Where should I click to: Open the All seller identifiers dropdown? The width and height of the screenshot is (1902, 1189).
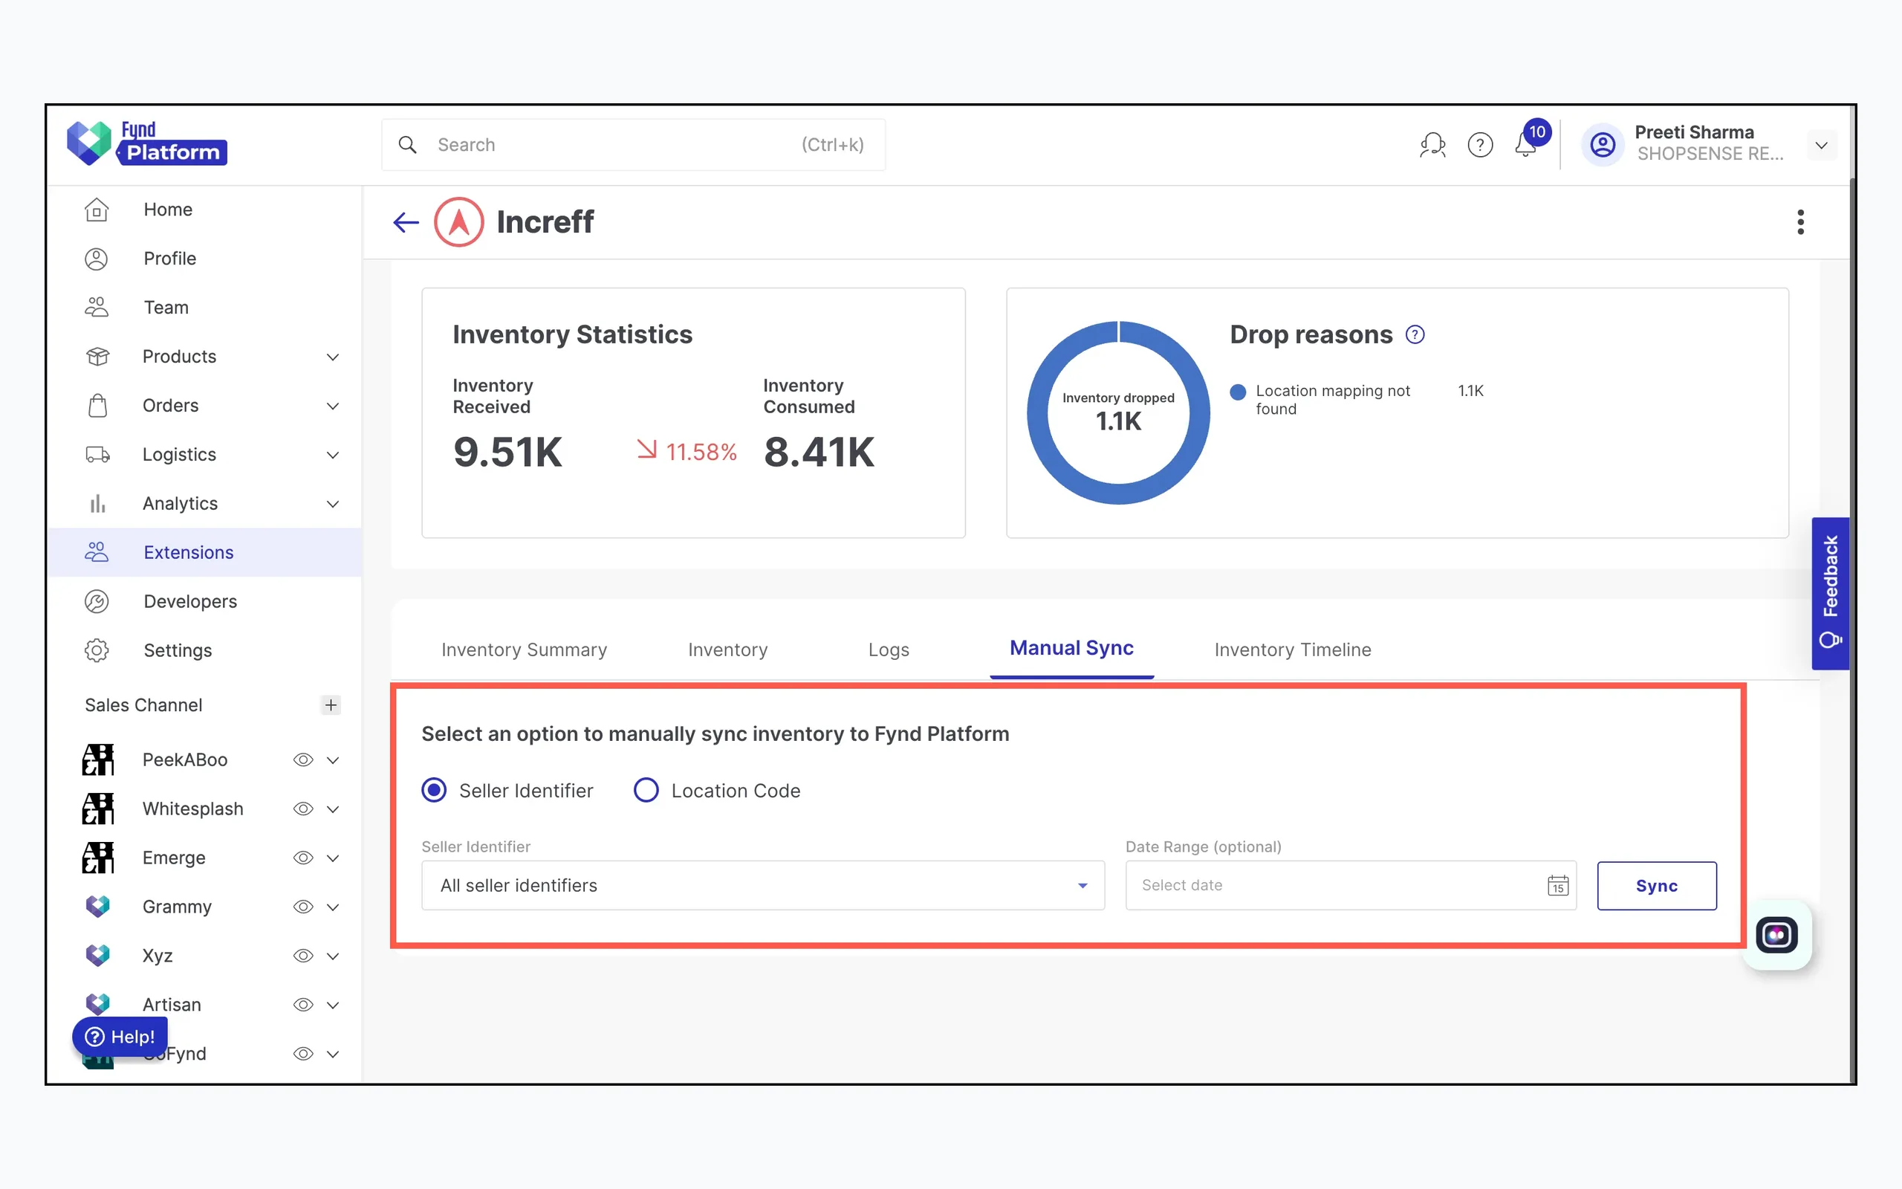click(x=763, y=886)
